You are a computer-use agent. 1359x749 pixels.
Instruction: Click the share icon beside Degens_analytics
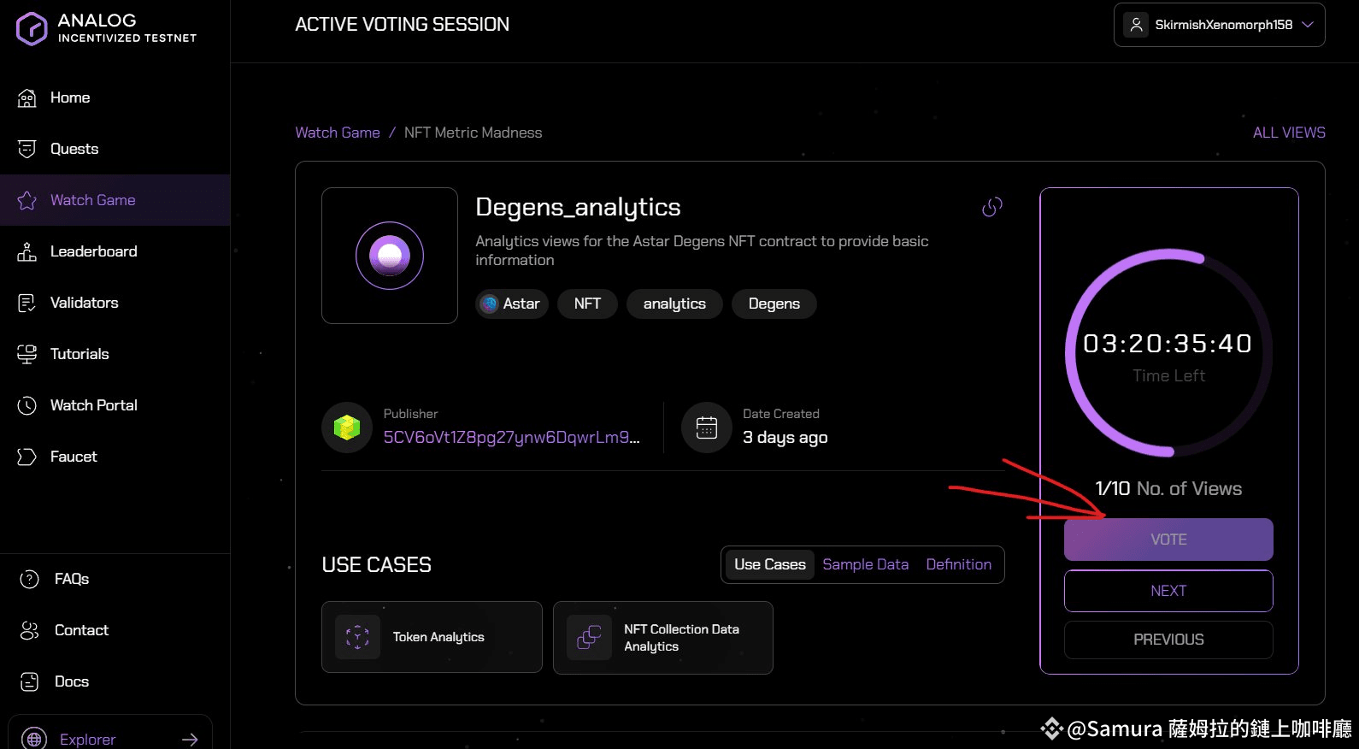click(991, 207)
